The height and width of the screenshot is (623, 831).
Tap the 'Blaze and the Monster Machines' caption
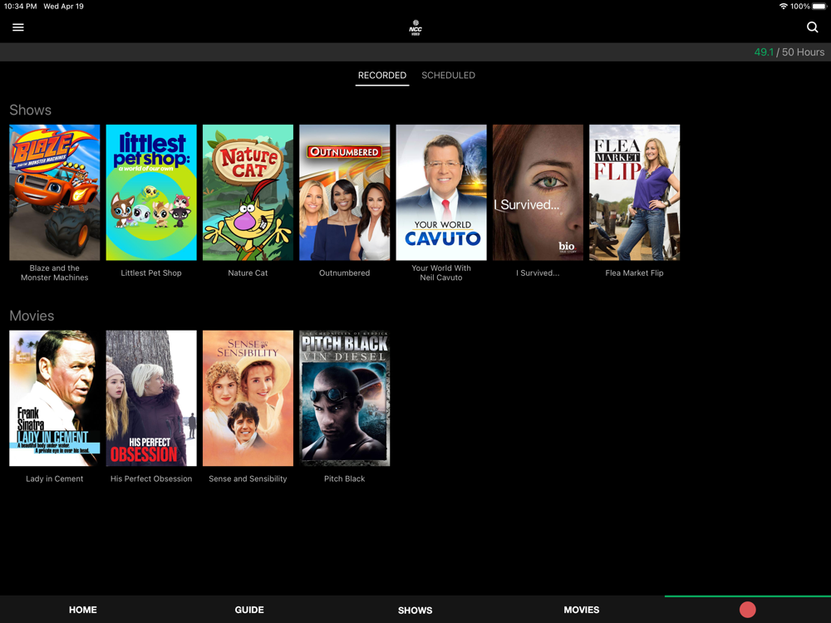point(55,272)
